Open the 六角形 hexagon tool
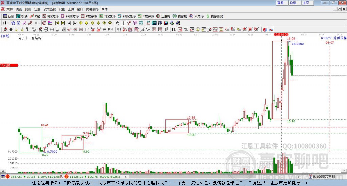The image size is (347, 186). click(197, 16)
